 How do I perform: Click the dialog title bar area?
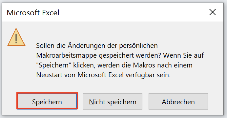[113, 12]
